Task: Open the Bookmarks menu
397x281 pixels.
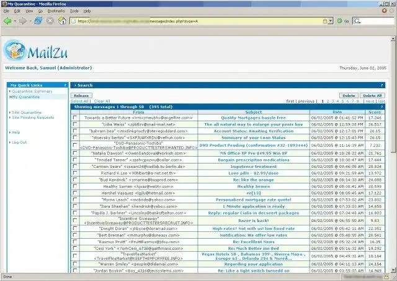Action: point(56,11)
